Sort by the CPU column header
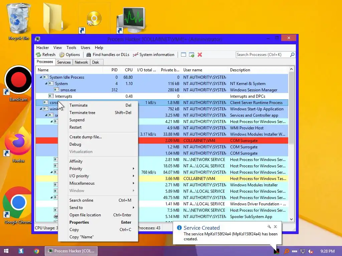 (x=127, y=70)
